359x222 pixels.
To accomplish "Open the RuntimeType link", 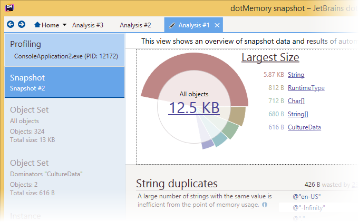I will click(x=306, y=88).
